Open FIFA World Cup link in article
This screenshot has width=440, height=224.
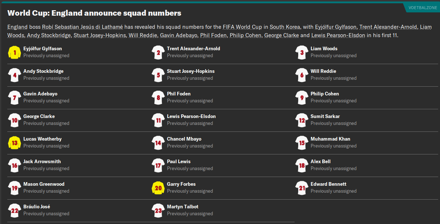coord(242,27)
